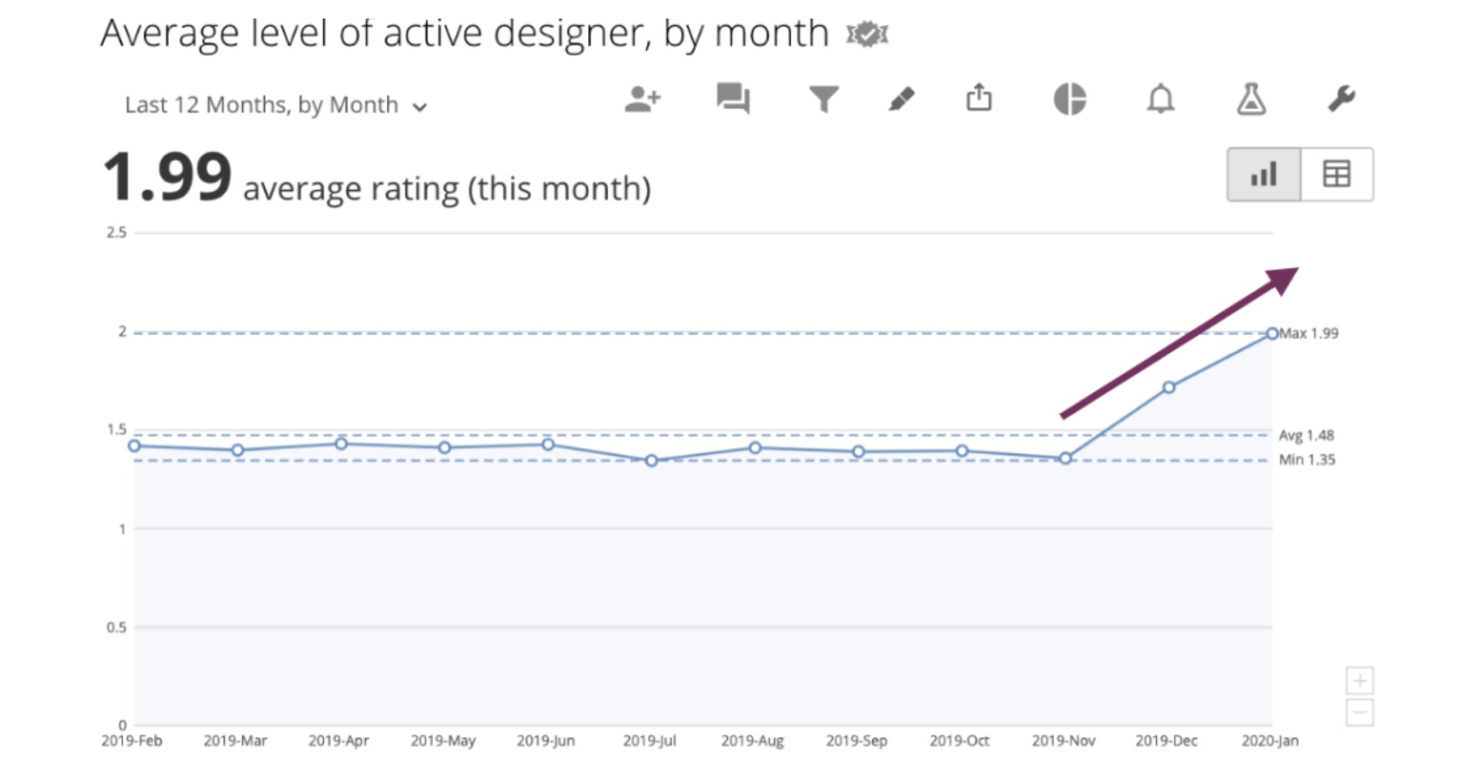This screenshot has height=773, width=1480.
Task: Open notification alerts settings
Action: (1161, 99)
